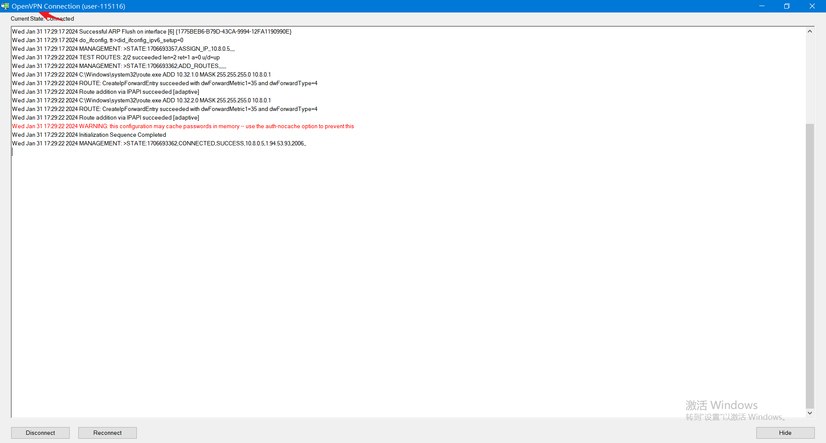Restore down the OpenVPN Connection window
This screenshot has width=826, height=443.
[786, 6]
